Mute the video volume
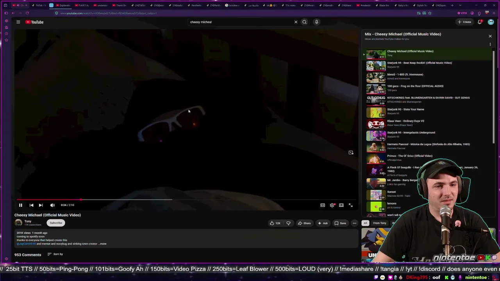500x281 pixels. [52, 205]
